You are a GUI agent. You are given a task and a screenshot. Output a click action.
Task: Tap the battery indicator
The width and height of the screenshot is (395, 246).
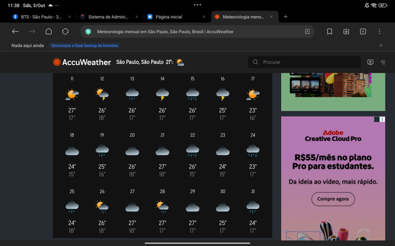[382, 6]
